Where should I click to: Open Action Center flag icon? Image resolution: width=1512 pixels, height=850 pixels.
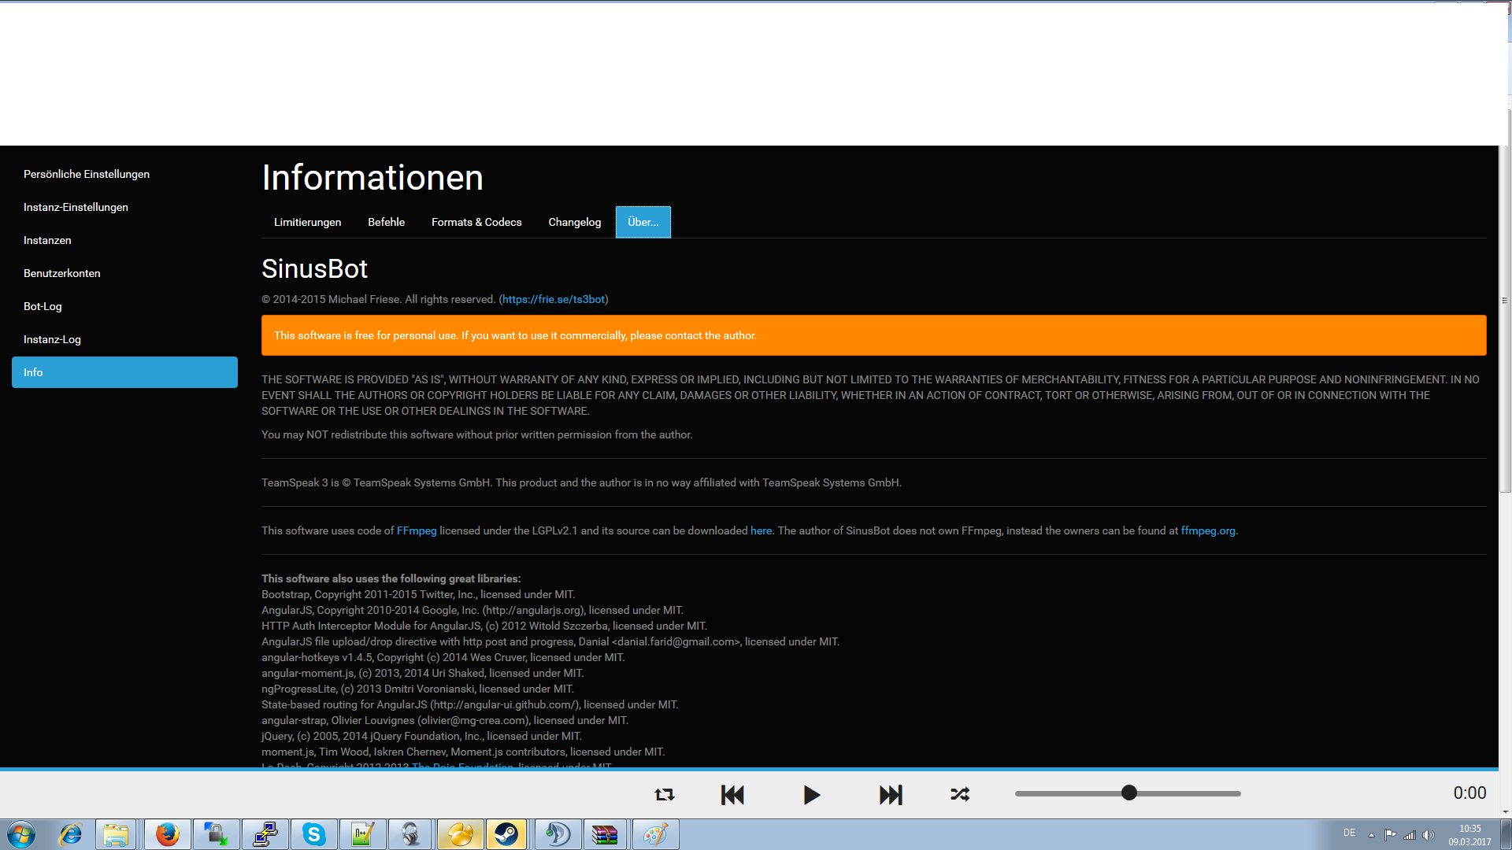click(1390, 835)
